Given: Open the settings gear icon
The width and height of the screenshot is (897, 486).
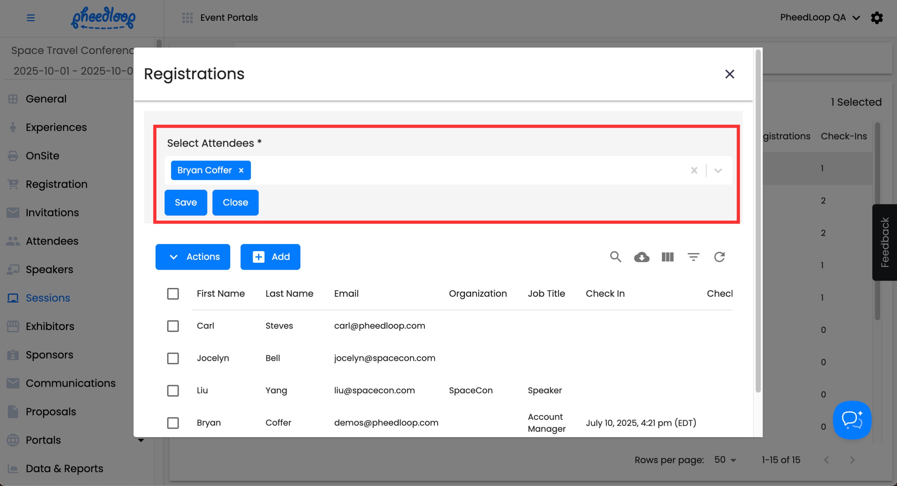Looking at the screenshot, I should coord(877,18).
